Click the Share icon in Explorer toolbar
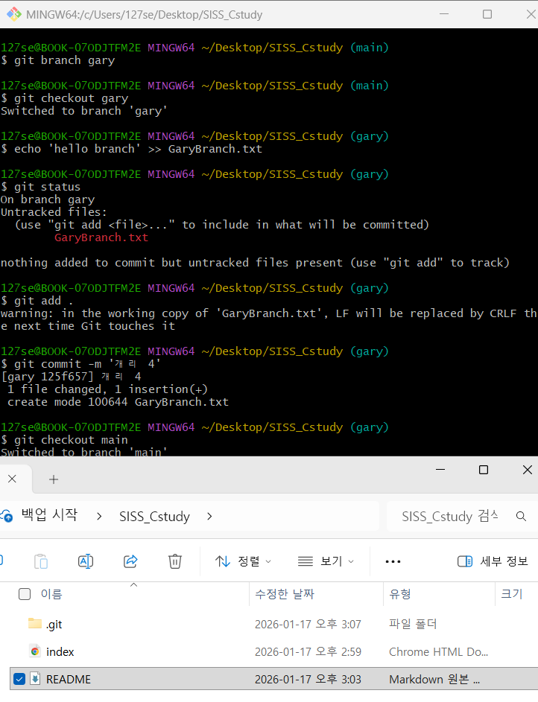The height and width of the screenshot is (702, 538). coord(130,561)
